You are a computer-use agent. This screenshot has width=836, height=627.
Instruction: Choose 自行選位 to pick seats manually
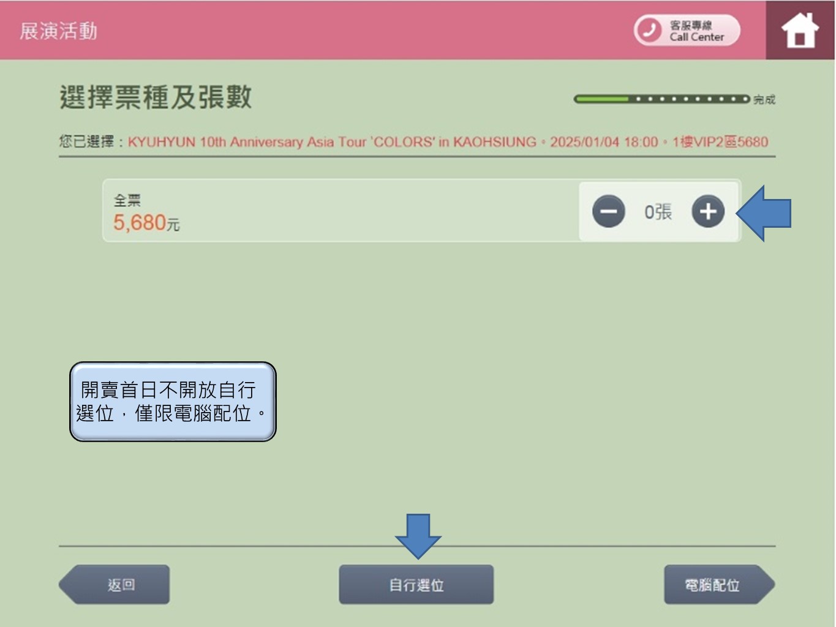[x=416, y=585]
